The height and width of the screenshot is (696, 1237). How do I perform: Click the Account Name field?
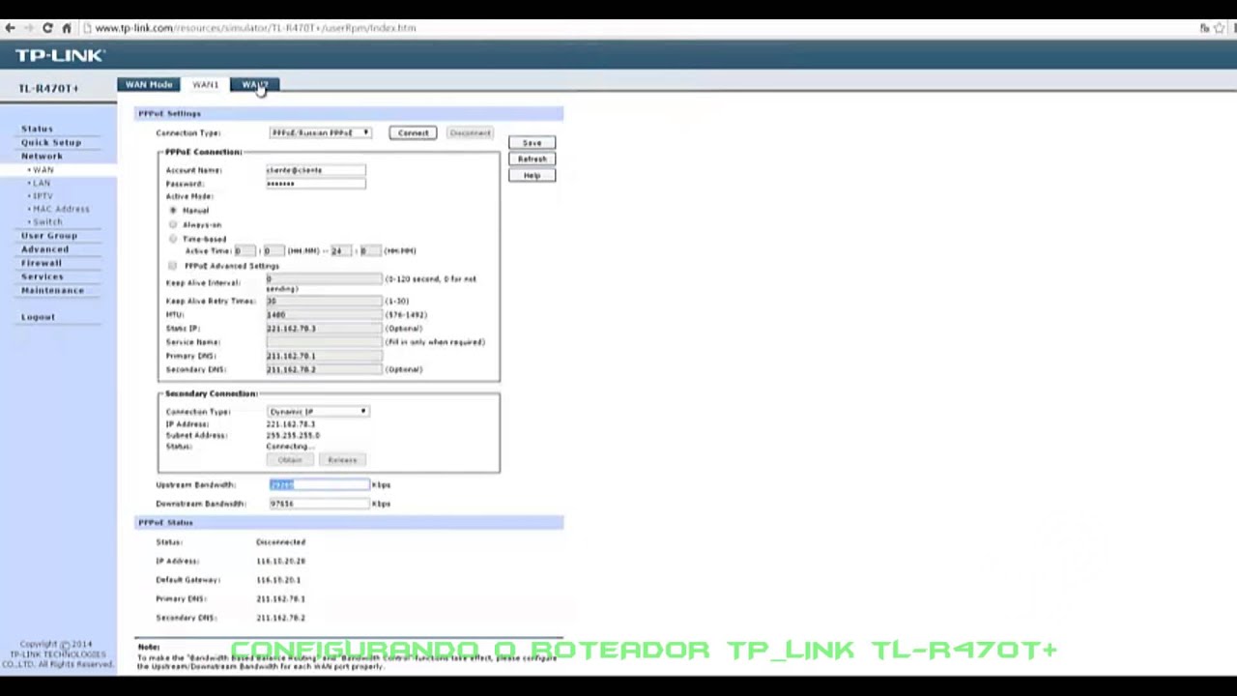coord(316,170)
